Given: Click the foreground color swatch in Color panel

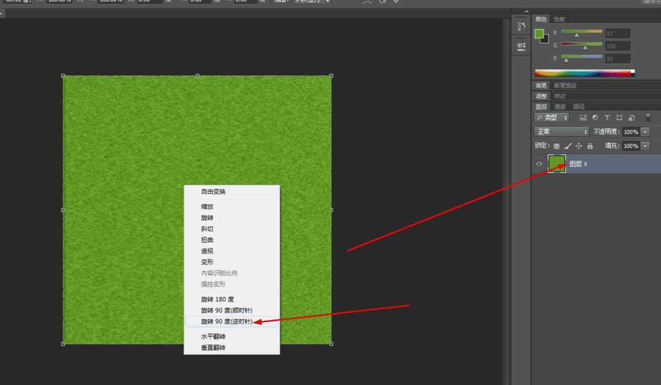Looking at the screenshot, I should pos(540,34).
